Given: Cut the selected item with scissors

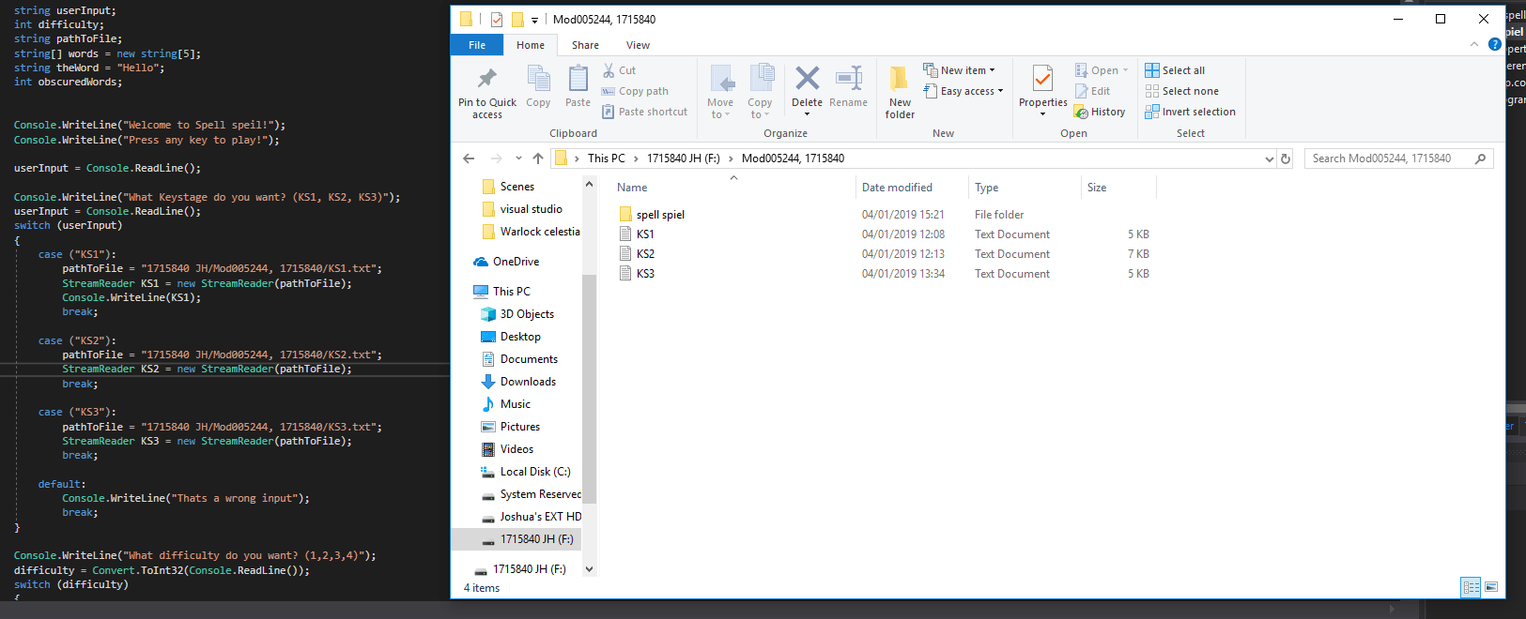Looking at the screenshot, I should 620,70.
